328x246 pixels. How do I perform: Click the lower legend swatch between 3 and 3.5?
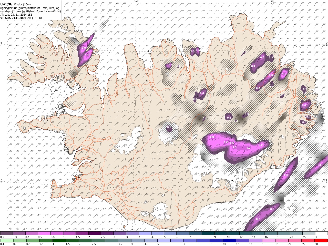112,240
